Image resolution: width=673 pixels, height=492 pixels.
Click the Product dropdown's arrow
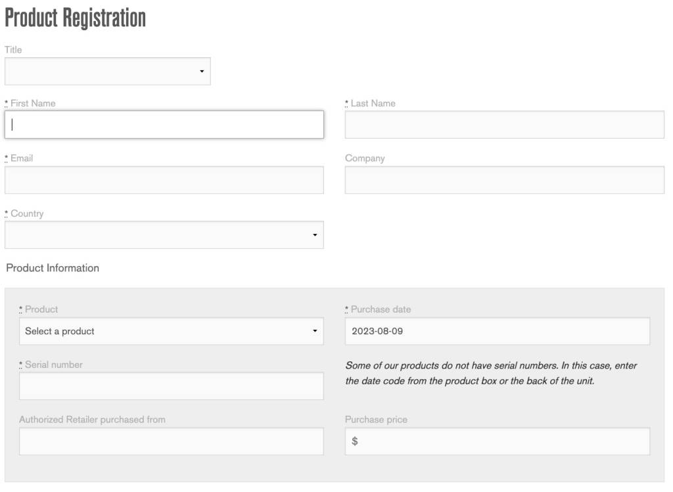pos(315,331)
